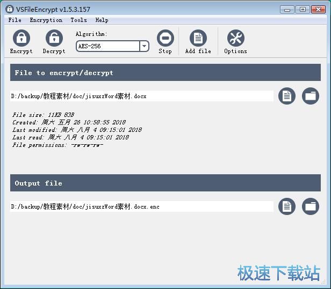Screen dimensions: 331x289
Task: Open the Tools menu
Action: [x=79, y=20]
